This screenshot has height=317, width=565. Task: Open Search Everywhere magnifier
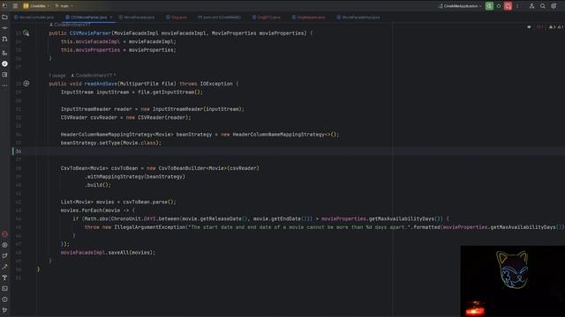point(543,6)
